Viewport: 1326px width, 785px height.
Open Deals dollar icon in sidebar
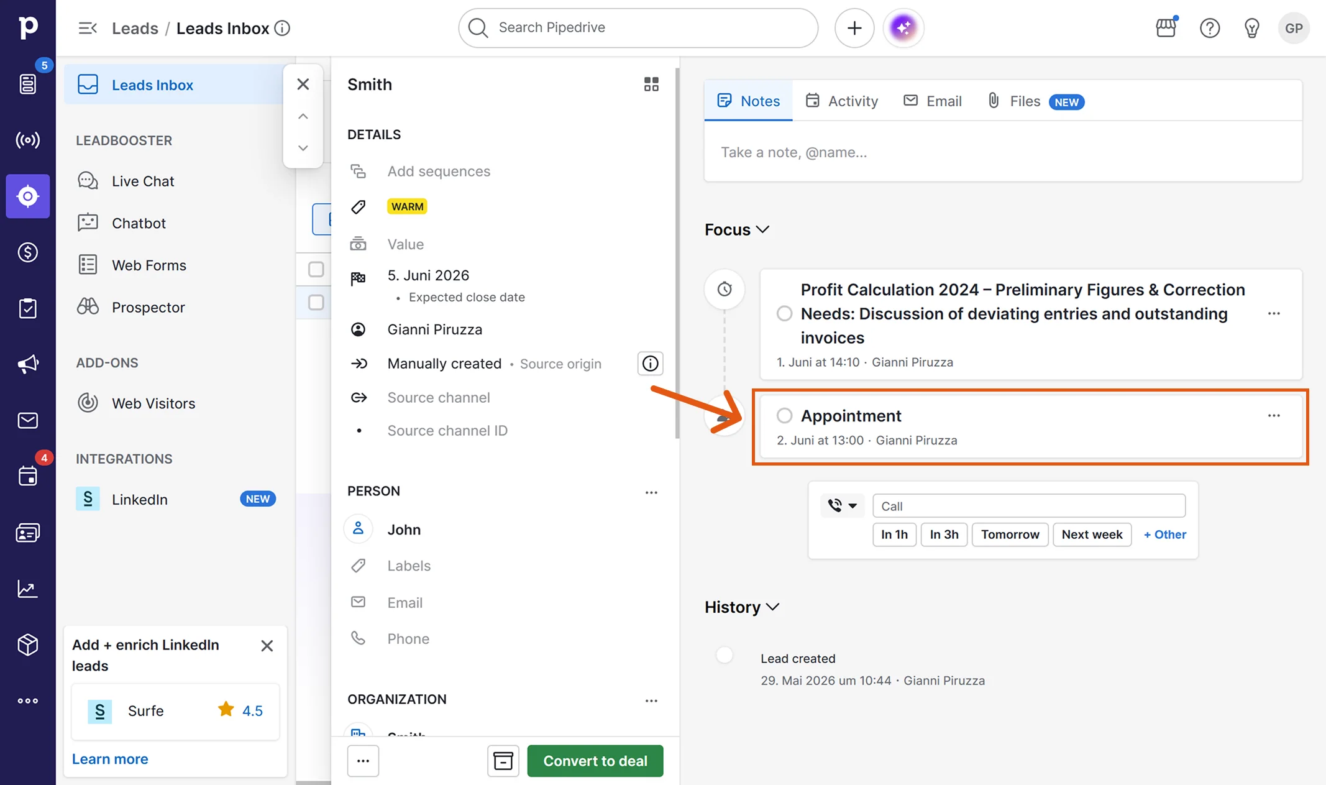click(x=28, y=252)
